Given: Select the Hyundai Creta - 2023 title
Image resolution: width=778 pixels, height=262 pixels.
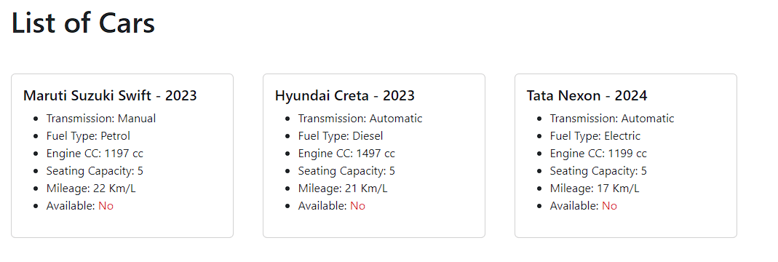Looking at the screenshot, I should pyautogui.click(x=345, y=95).
